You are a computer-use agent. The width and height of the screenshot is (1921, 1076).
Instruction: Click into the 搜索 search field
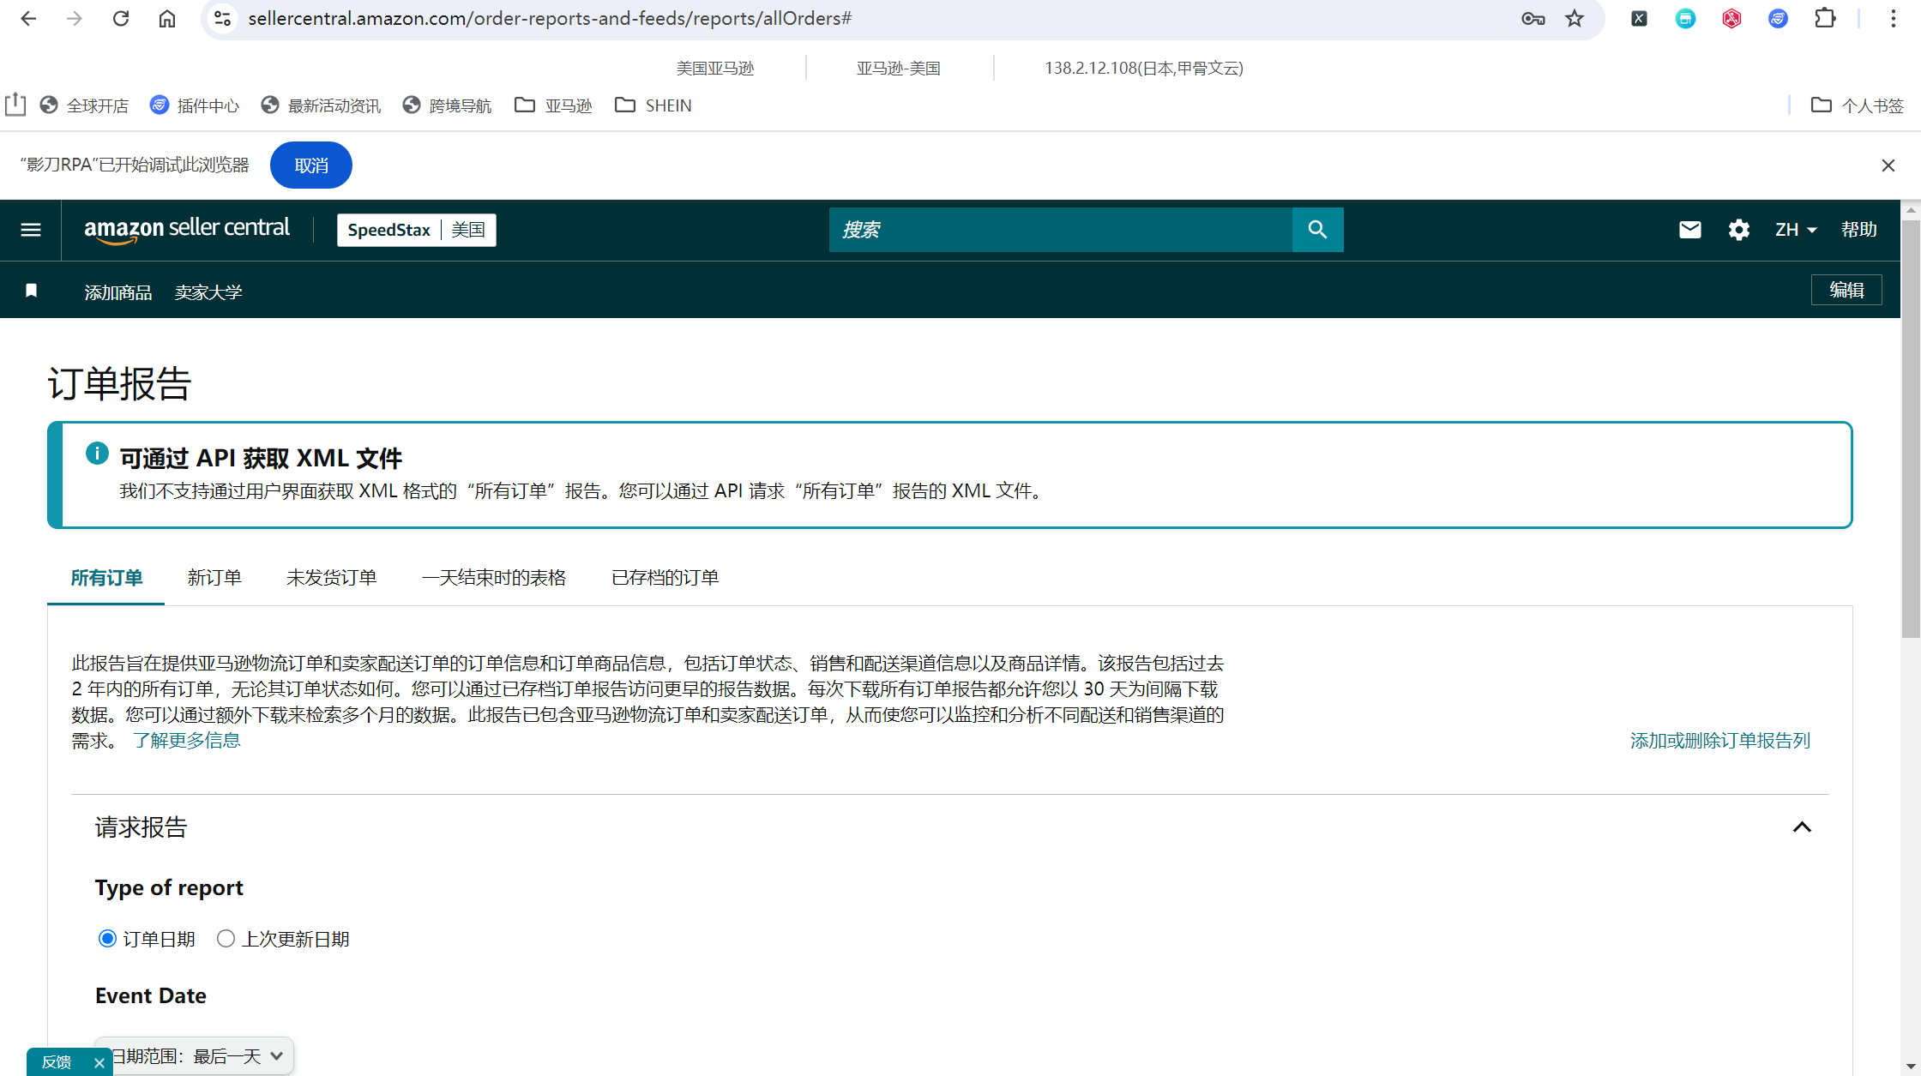tap(1060, 230)
